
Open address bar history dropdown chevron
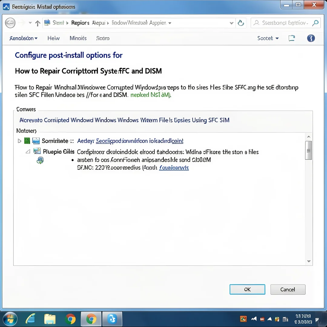[x=231, y=23]
